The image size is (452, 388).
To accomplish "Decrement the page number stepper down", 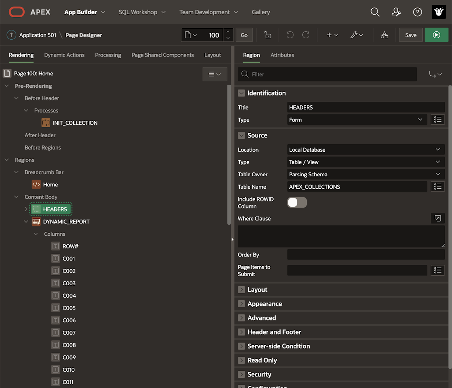I will (228, 38).
